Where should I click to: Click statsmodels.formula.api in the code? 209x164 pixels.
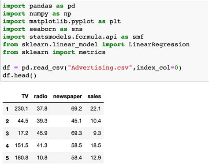pos(73,37)
